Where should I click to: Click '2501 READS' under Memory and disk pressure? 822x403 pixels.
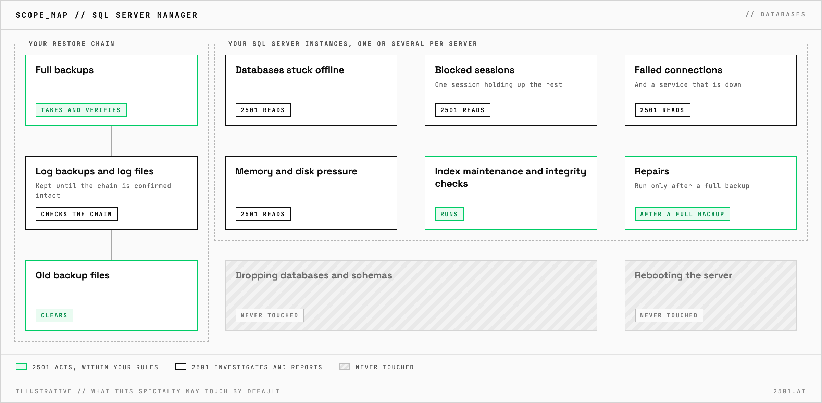click(x=263, y=214)
